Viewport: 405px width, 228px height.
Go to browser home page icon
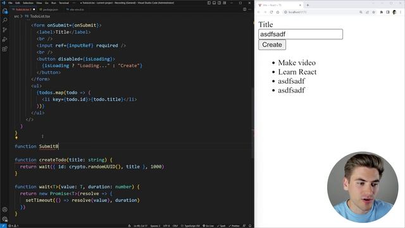278,12
